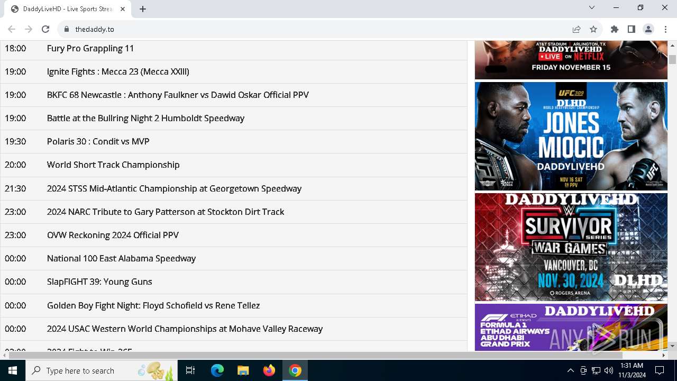This screenshot has width=677, height=381.
Task: Click the 21:30 time cell
Action: [15, 188]
